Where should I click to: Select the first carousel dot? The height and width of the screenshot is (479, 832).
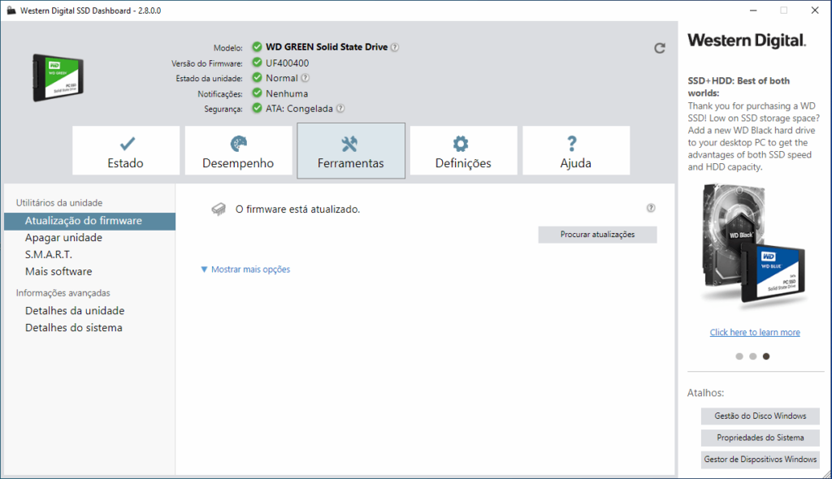point(739,356)
